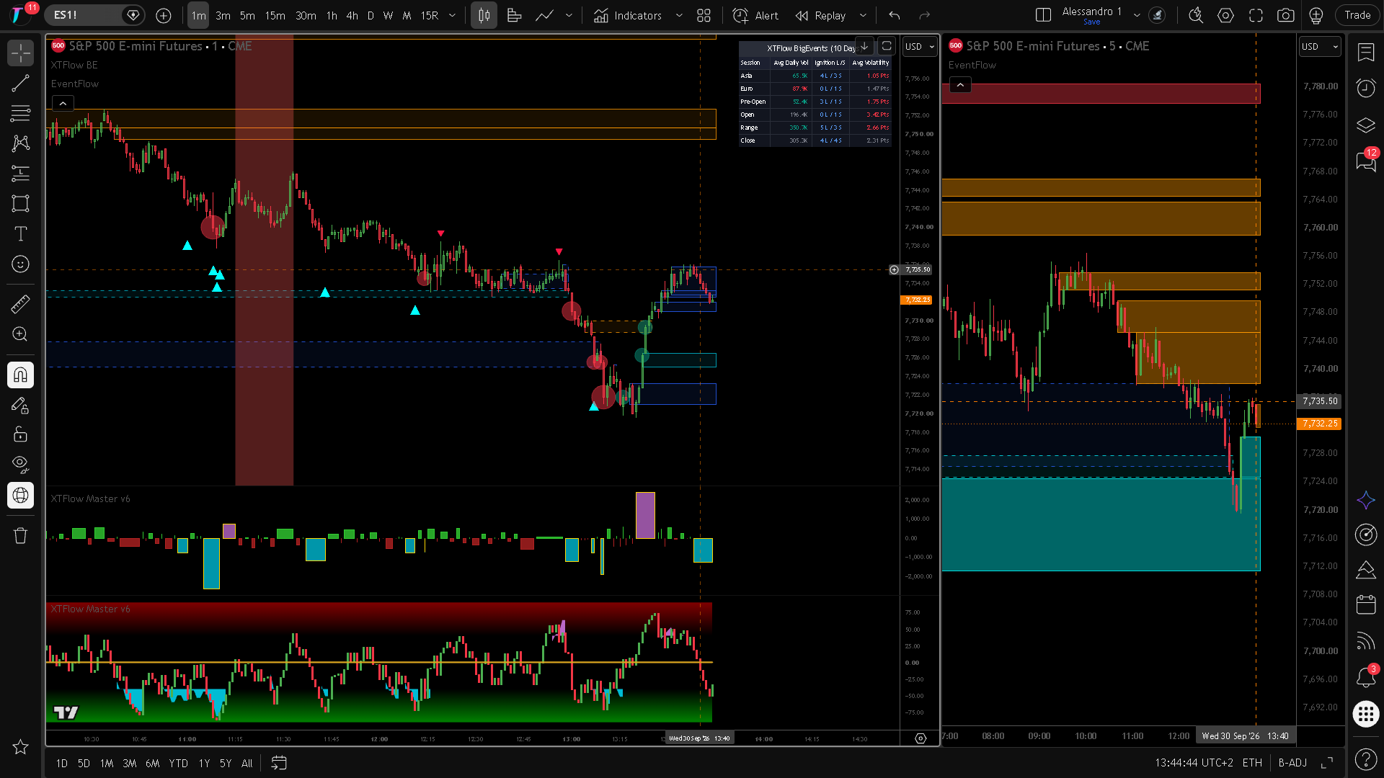The width and height of the screenshot is (1384, 778).
Task: Select the text annotation tool
Action: [x=20, y=234]
